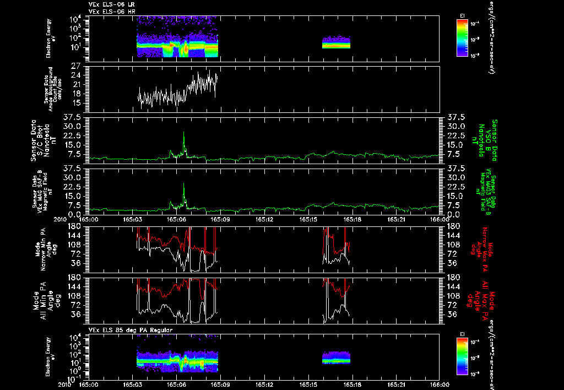This screenshot has height=390, width=564.
Task: Click the "165:00" label on the middle time axis
Action: tap(89, 219)
